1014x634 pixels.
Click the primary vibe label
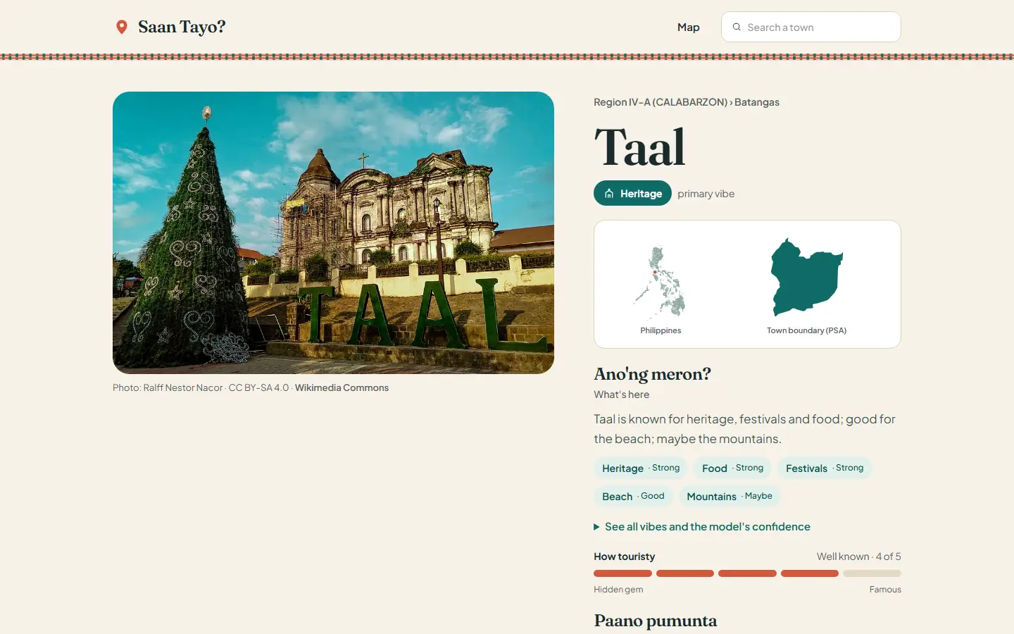pyautogui.click(x=706, y=194)
